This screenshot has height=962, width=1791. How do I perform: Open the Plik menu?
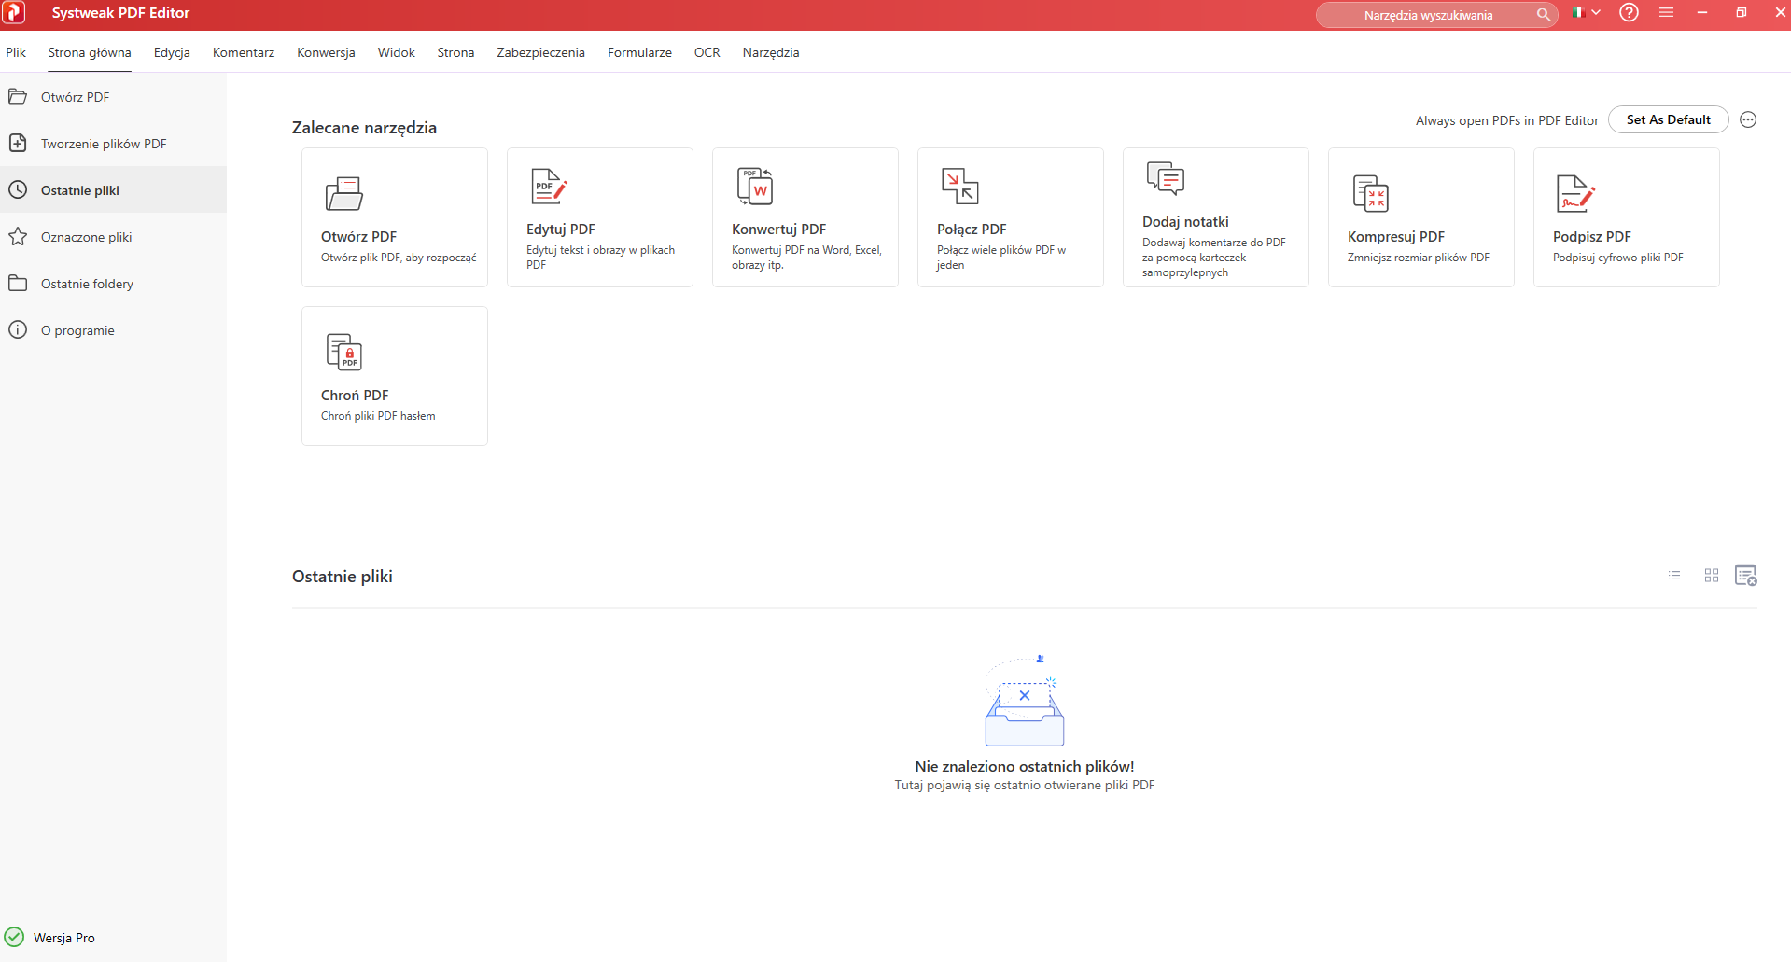pos(16,52)
